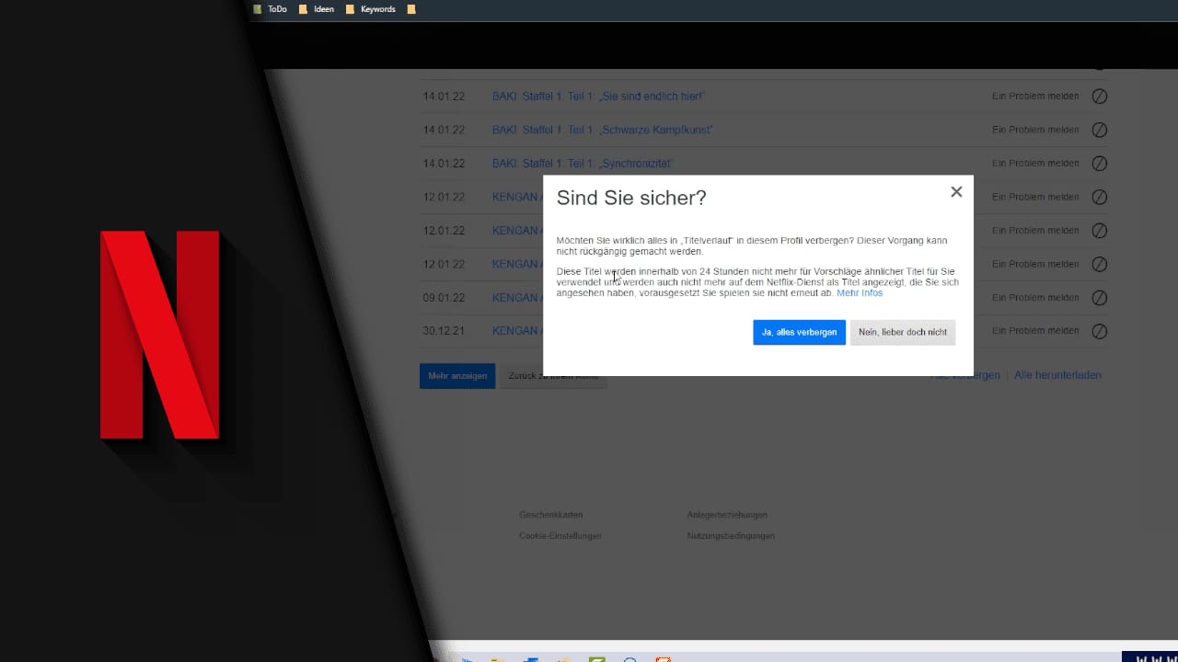1178x662 pixels.
Task: Open the Ideen bookmark folder
Action: coord(317,9)
